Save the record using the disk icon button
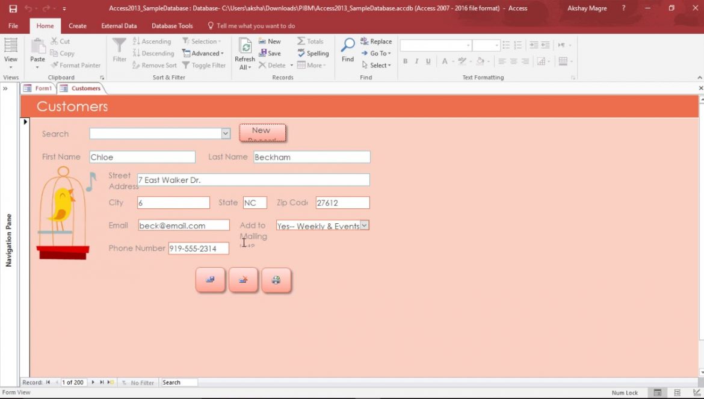 (210, 279)
